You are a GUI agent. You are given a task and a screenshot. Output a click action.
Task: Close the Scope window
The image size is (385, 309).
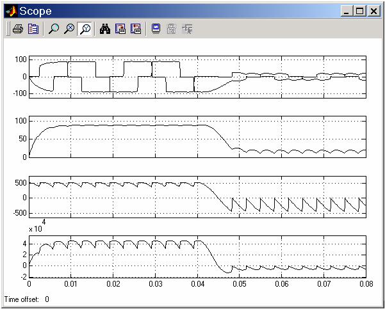tap(374, 11)
